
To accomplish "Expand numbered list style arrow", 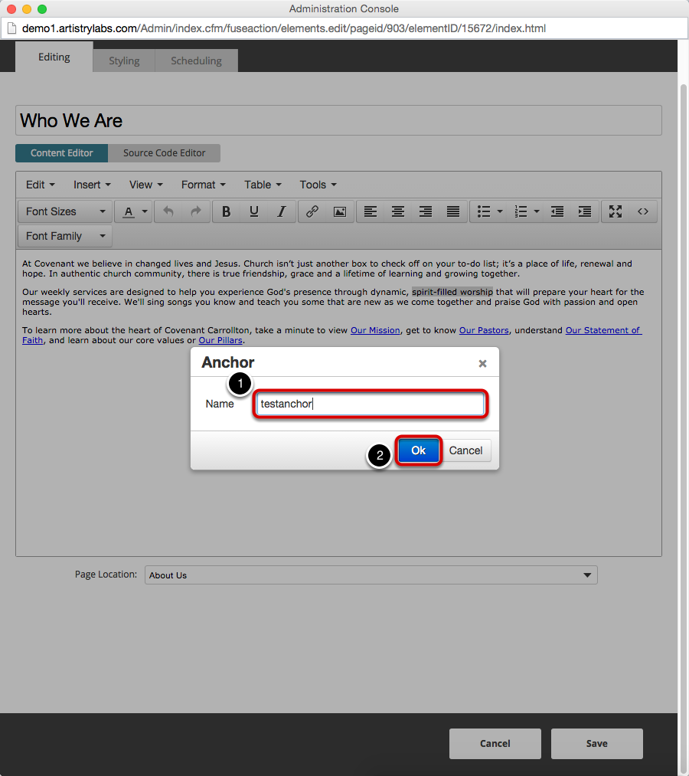I will tap(537, 211).
